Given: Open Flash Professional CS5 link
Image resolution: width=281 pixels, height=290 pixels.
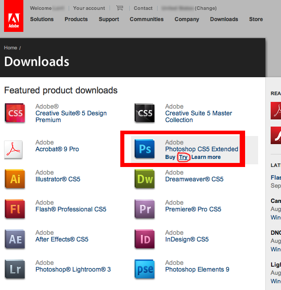Looking at the screenshot, I should [x=71, y=209].
